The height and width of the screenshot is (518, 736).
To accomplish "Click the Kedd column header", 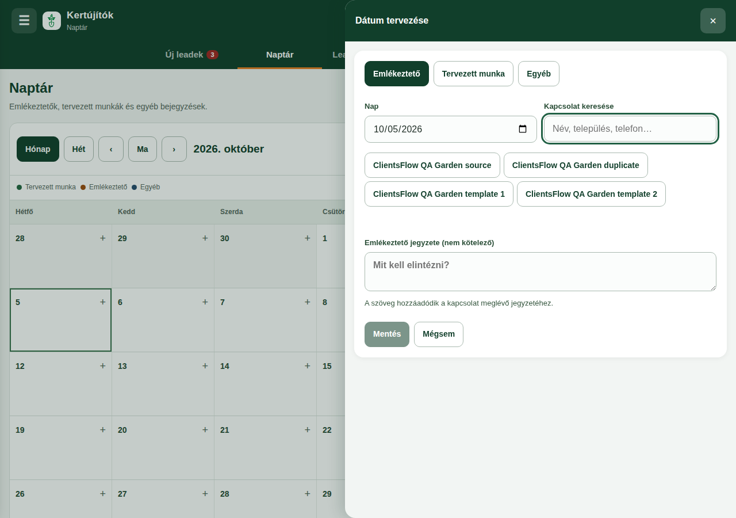I will (x=163, y=212).
